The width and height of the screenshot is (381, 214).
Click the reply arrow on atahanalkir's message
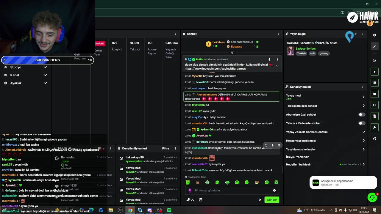266,145
